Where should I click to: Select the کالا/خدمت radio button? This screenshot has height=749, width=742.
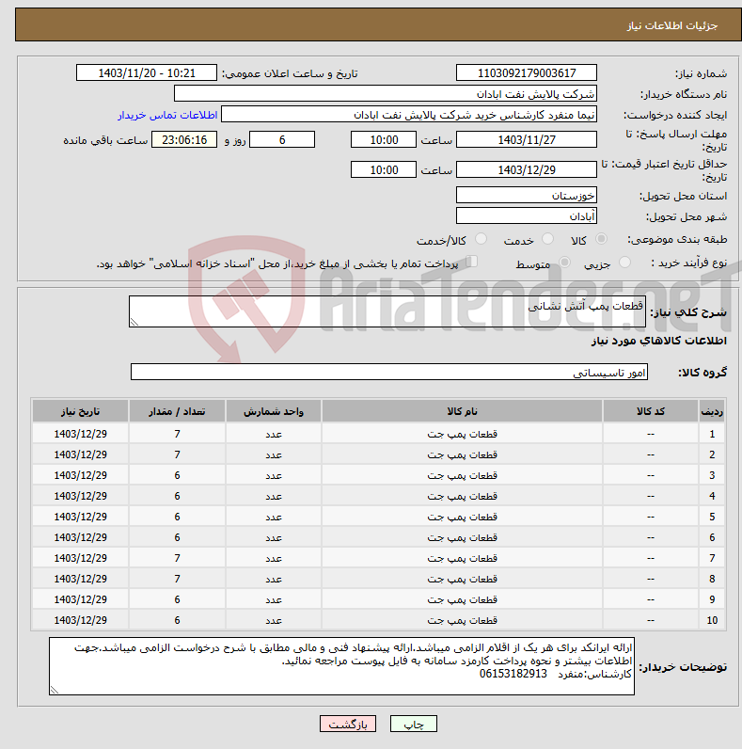[481, 238]
